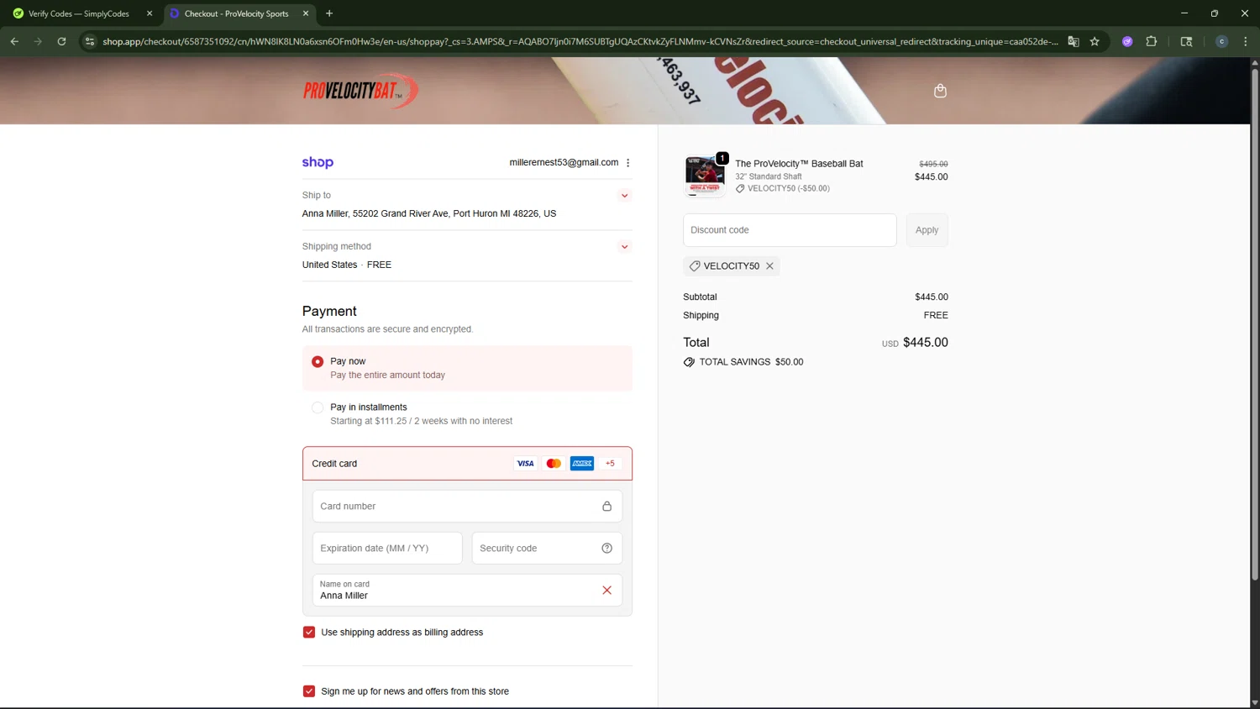Screen dimensions: 1260x709
Task: Click the Security code field
Action: point(547,549)
